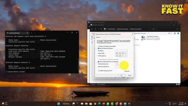
Task: Switch to details view in status bar
Action: coord(177,85)
